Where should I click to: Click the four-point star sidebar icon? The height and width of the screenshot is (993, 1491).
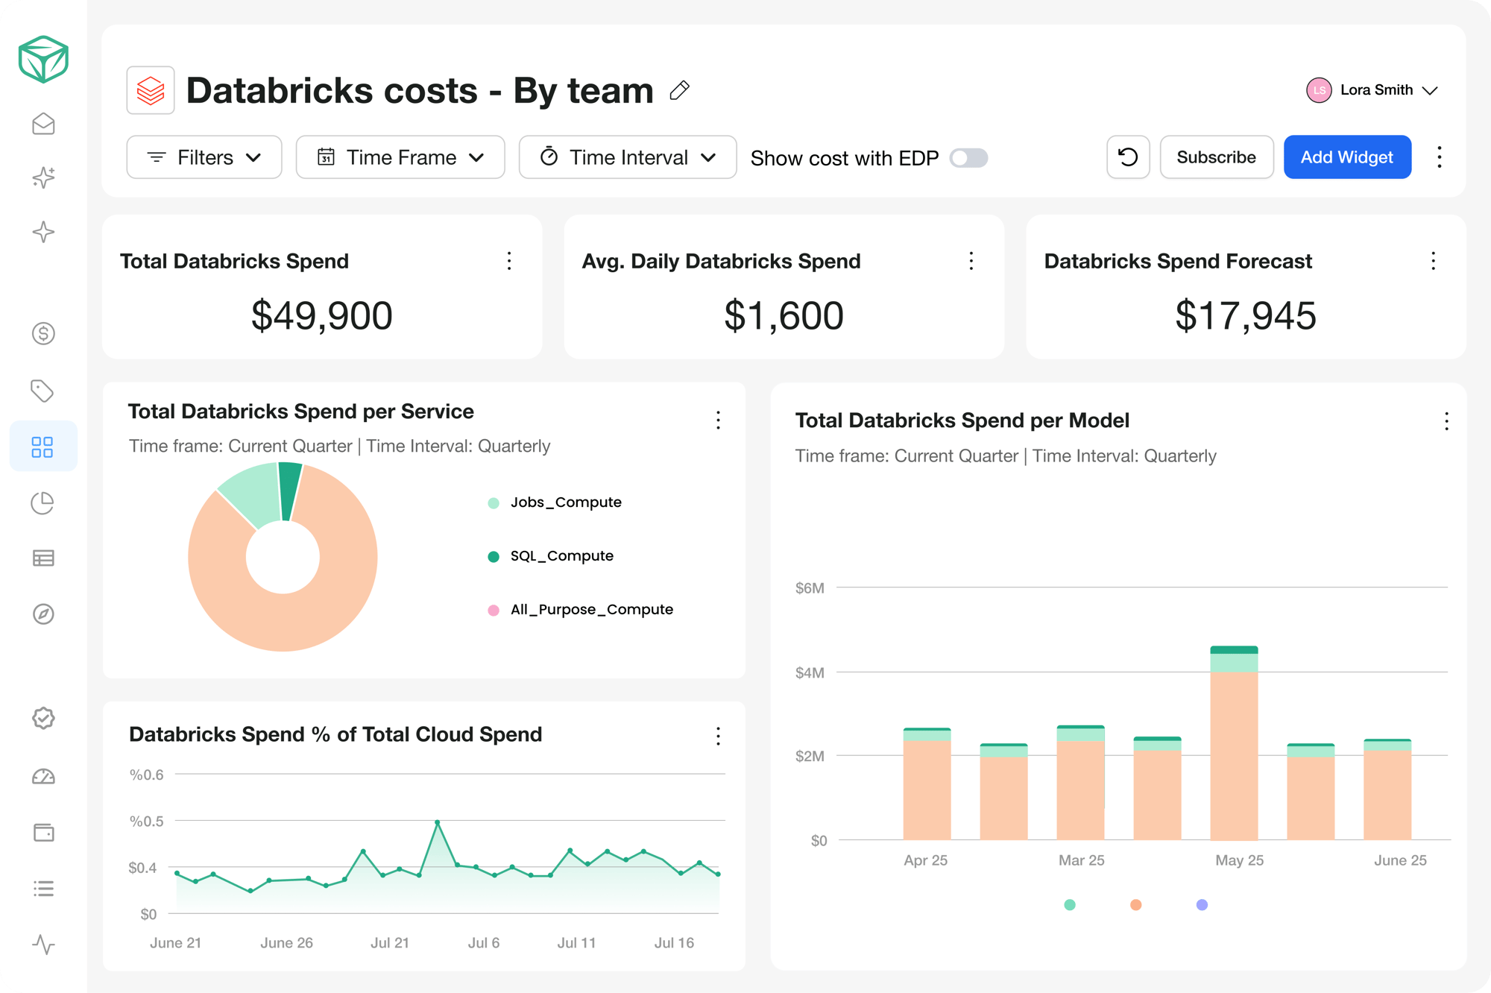[43, 232]
